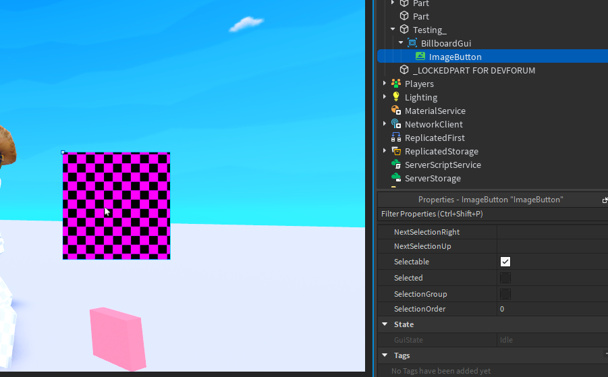608x377 pixels.
Task: Click the SelectionOrder value field
Action: tap(552, 309)
